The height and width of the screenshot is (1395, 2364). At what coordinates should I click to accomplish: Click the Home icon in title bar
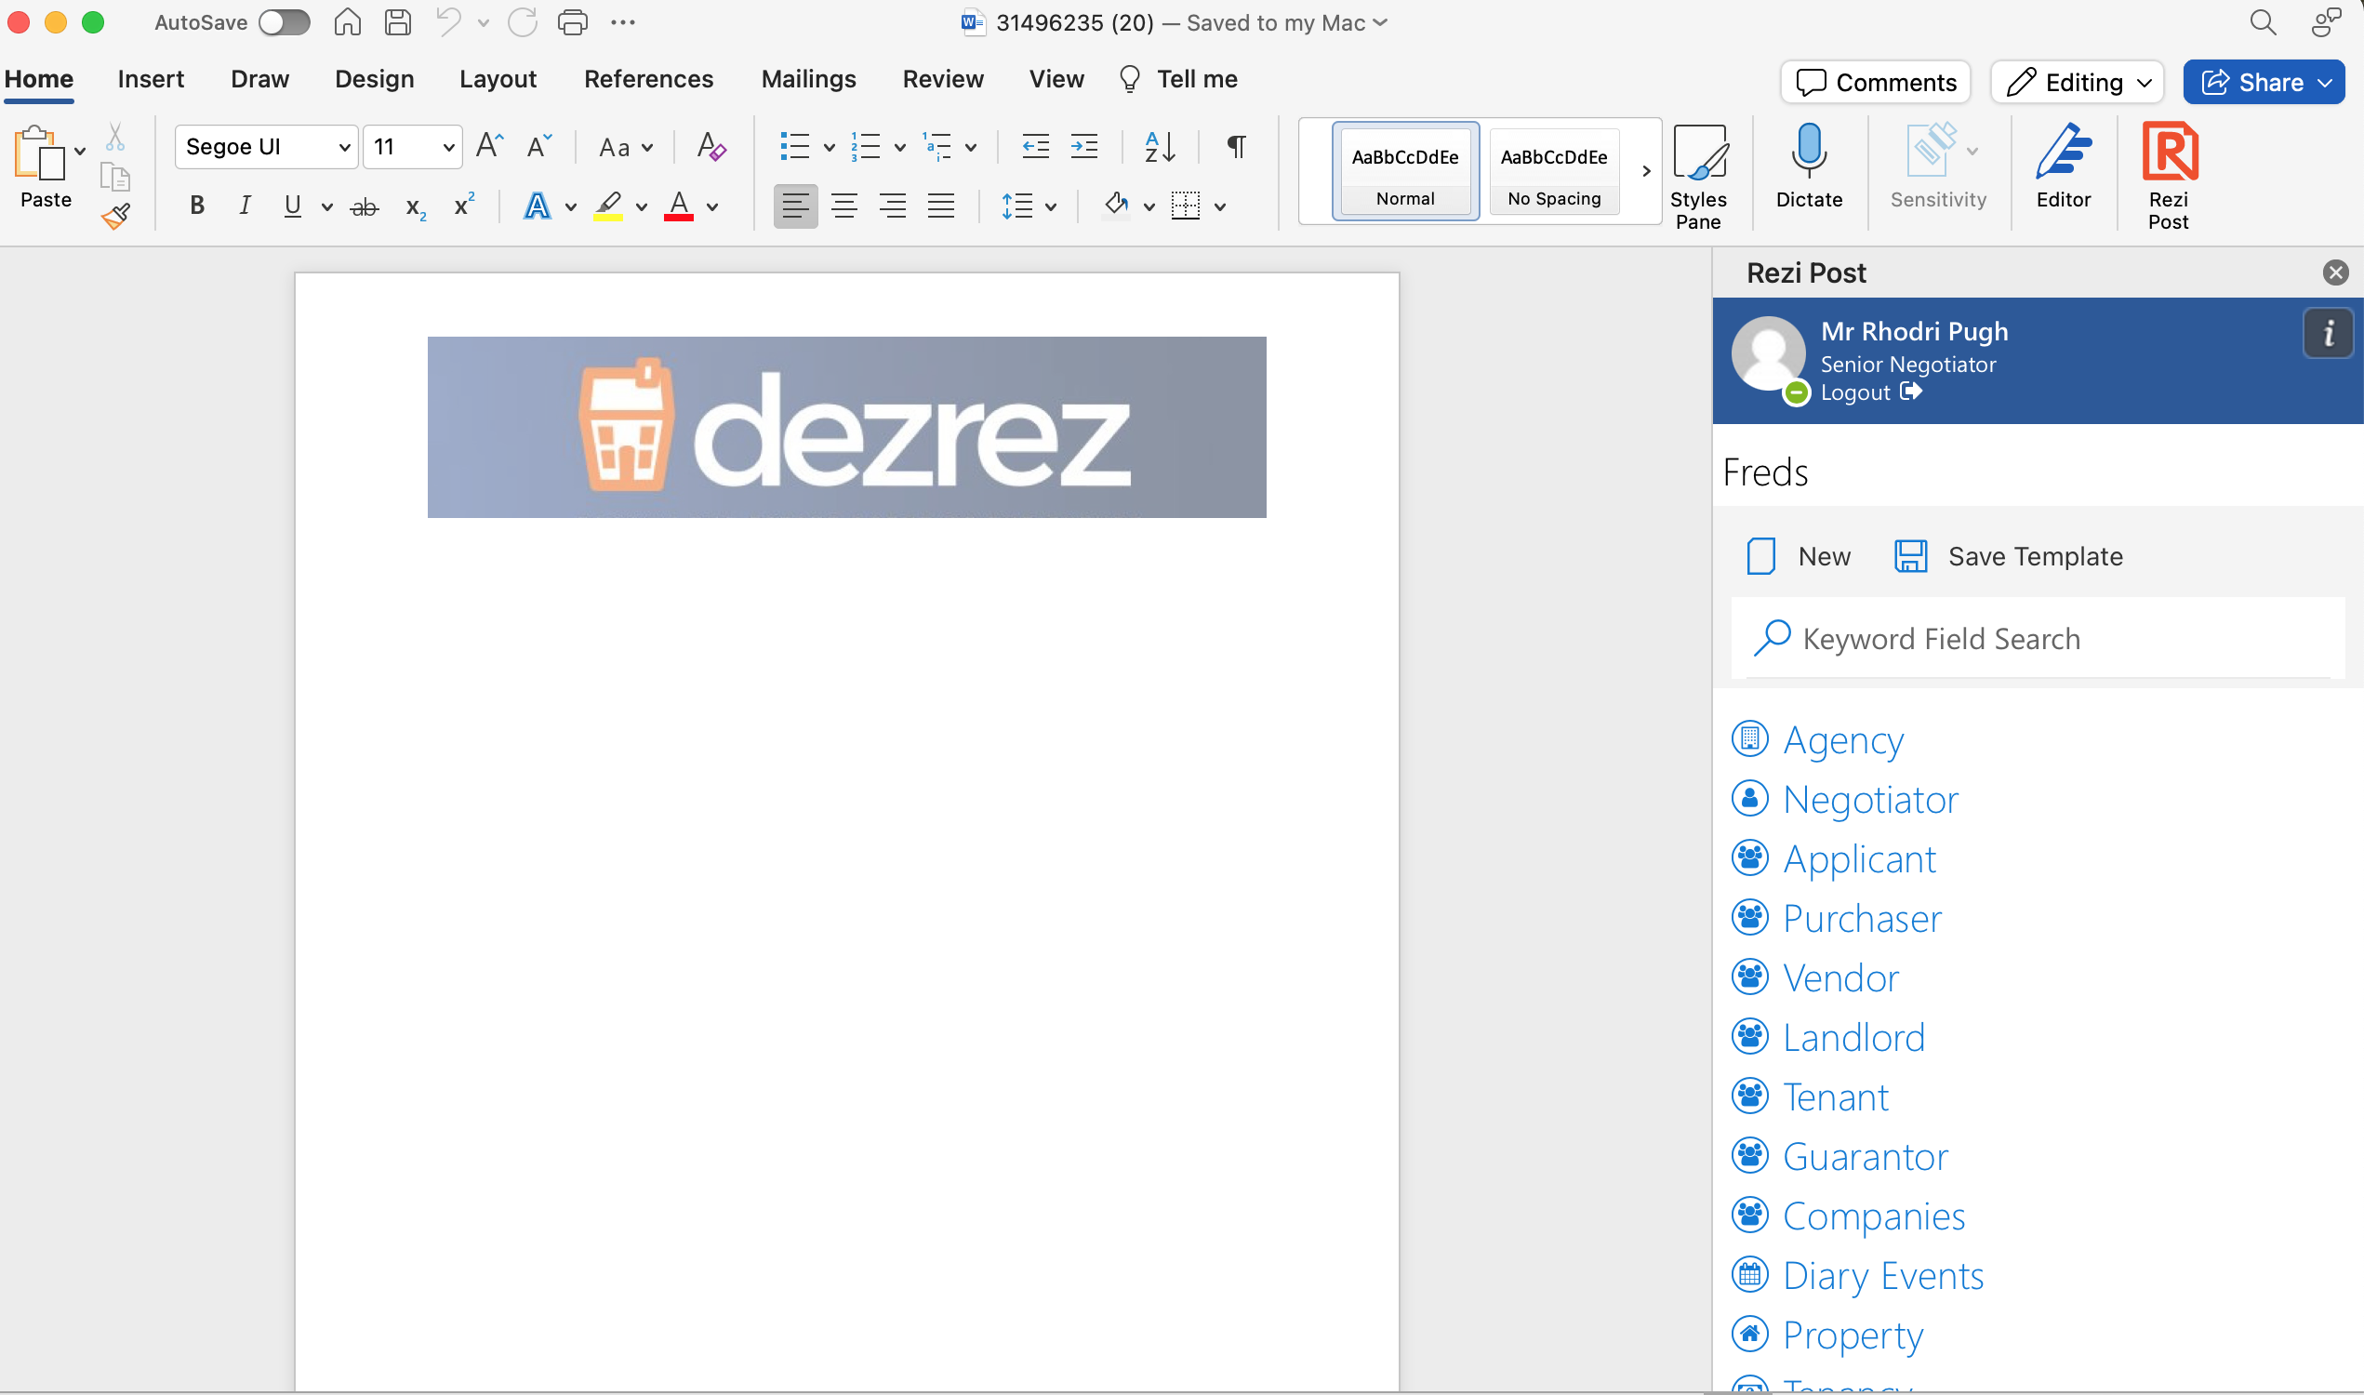tap(348, 21)
